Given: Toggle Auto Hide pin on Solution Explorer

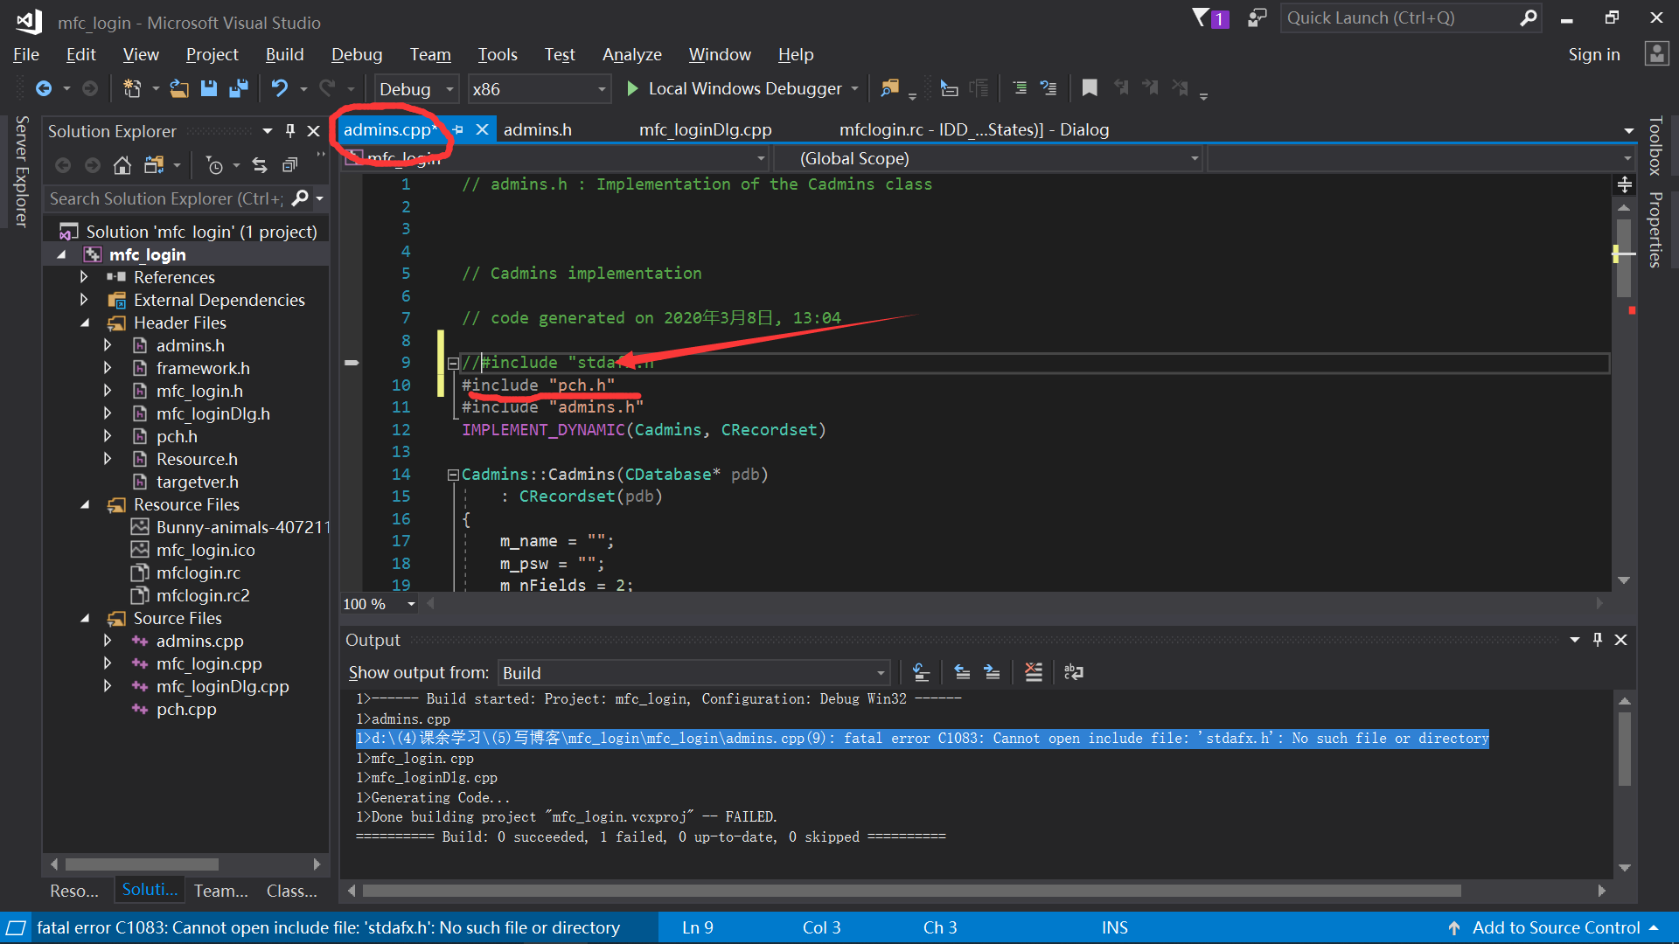Looking at the screenshot, I should coord(289,130).
